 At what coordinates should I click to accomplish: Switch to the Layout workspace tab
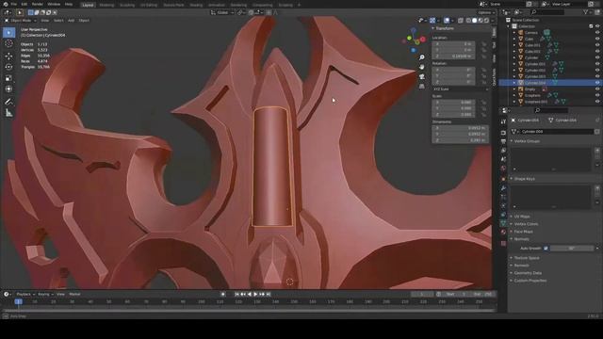tap(88, 5)
